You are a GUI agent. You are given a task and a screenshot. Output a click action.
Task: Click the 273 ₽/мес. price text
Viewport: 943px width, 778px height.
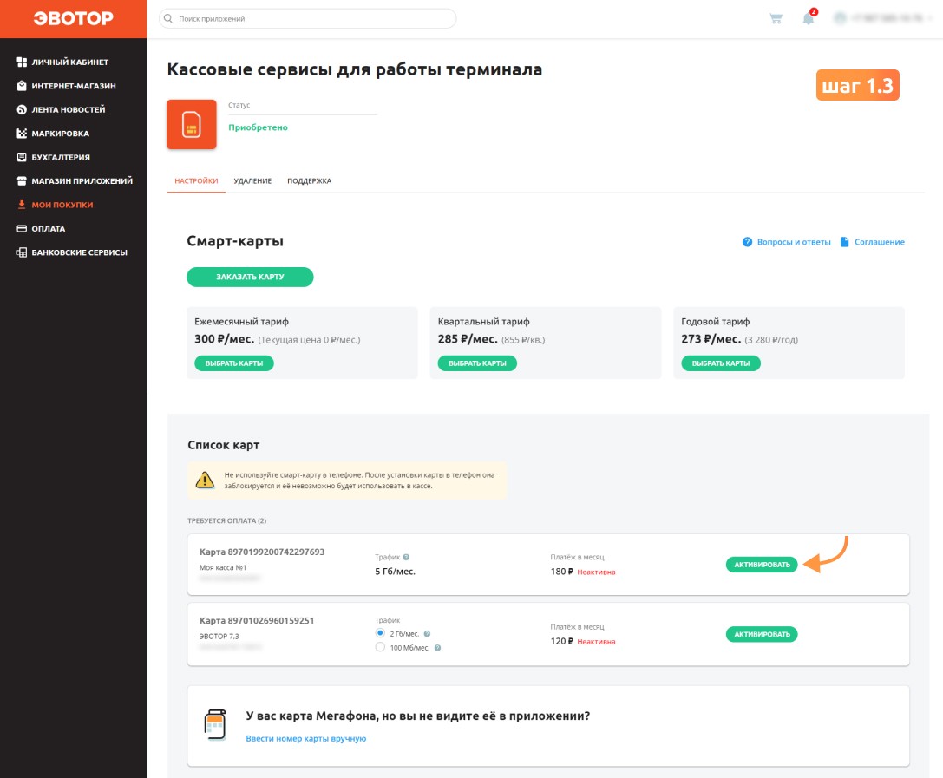point(711,339)
